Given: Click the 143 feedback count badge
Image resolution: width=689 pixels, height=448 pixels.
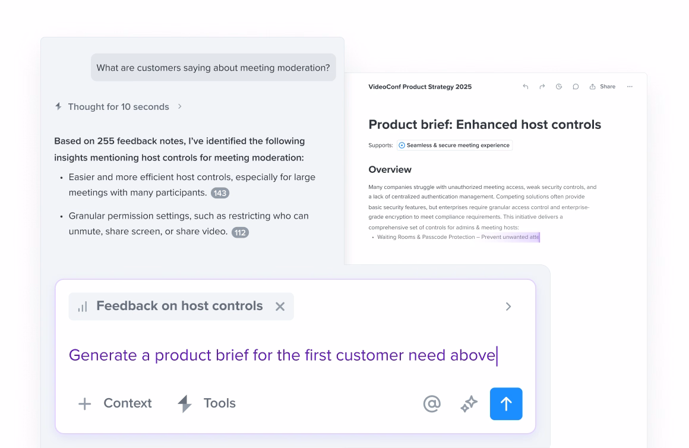Looking at the screenshot, I should [x=220, y=193].
